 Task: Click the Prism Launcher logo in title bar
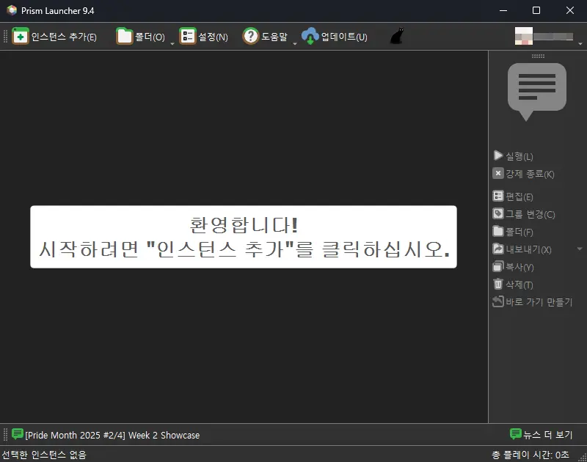[12, 10]
